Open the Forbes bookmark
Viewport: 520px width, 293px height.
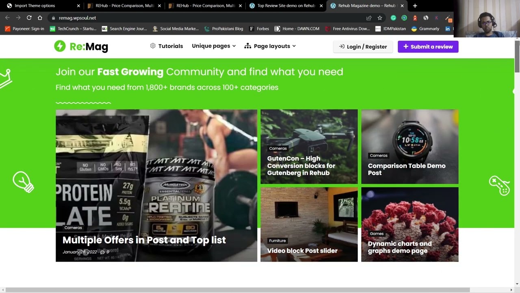click(x=259, y=29)
